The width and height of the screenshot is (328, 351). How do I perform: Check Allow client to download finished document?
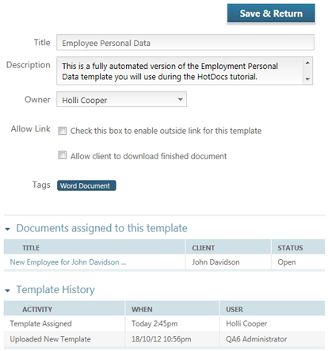coord(63,155)
